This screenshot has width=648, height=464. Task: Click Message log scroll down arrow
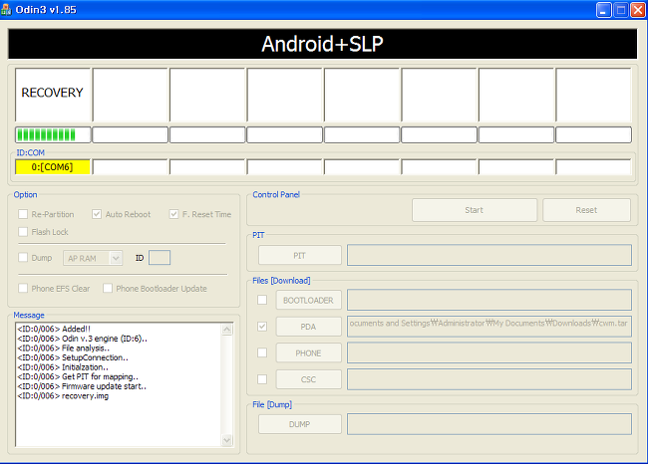227,440
